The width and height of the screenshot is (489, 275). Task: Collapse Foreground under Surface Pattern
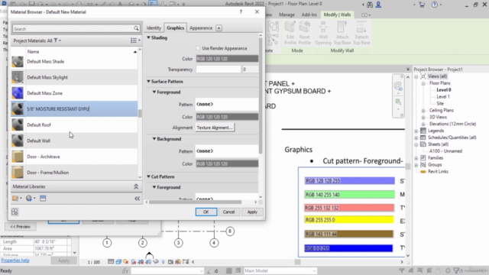[154, 92]
